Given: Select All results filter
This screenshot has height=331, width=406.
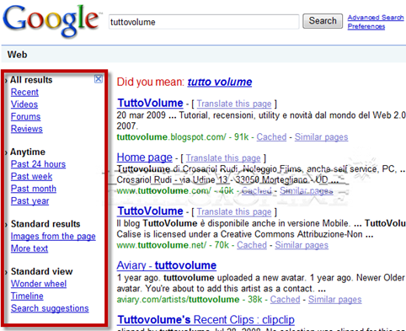Looking at the screenshot, I should (x=31, y=80).
